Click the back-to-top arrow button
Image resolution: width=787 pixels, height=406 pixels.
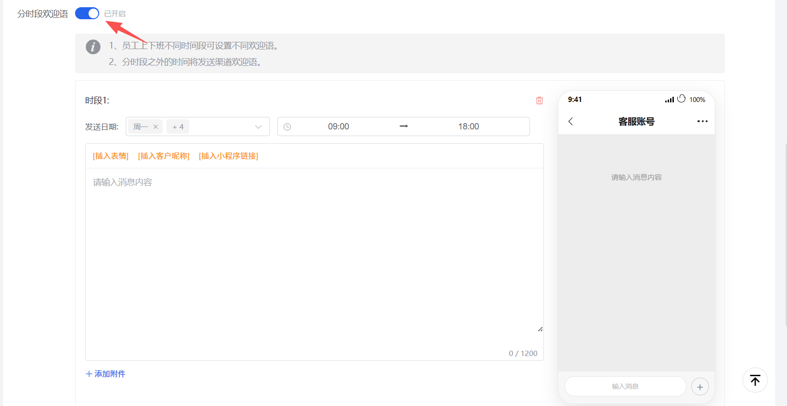(755, 381)
